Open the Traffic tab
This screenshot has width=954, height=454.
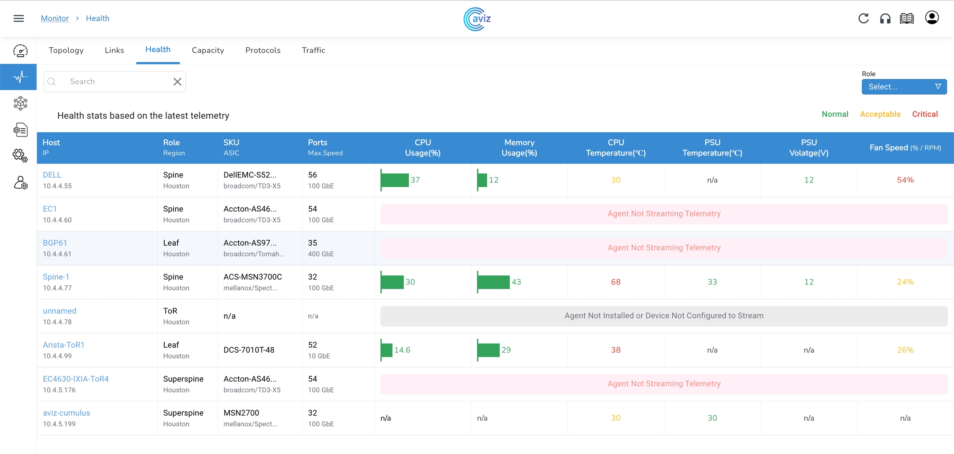(x=313, y=50)
